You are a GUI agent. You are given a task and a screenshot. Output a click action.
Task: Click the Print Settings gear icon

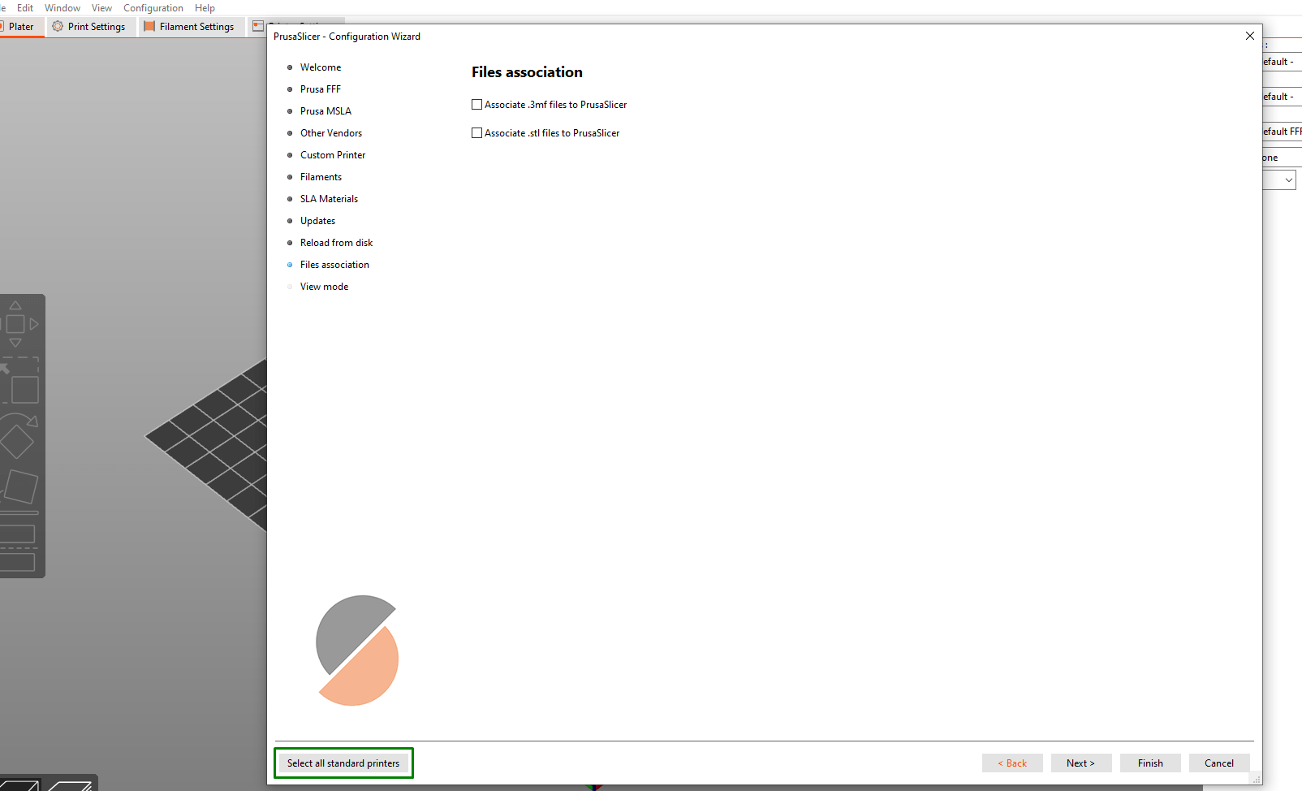58,26
